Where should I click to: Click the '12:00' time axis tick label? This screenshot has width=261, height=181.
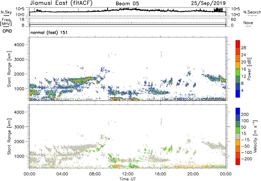click(128, 174)
